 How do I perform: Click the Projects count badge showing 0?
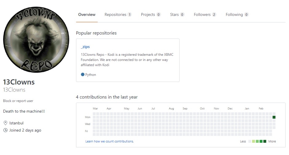coord(158,14)
